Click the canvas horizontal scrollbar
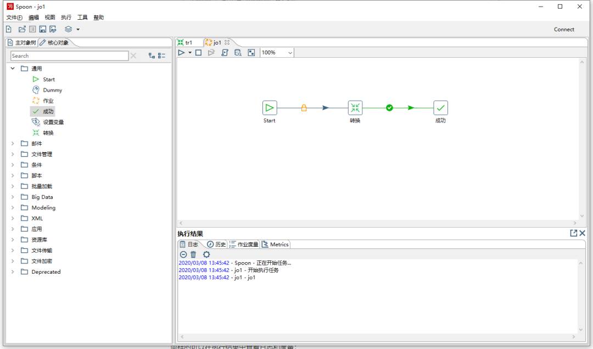Screen dimensions: 593x349 coord(378,223)
